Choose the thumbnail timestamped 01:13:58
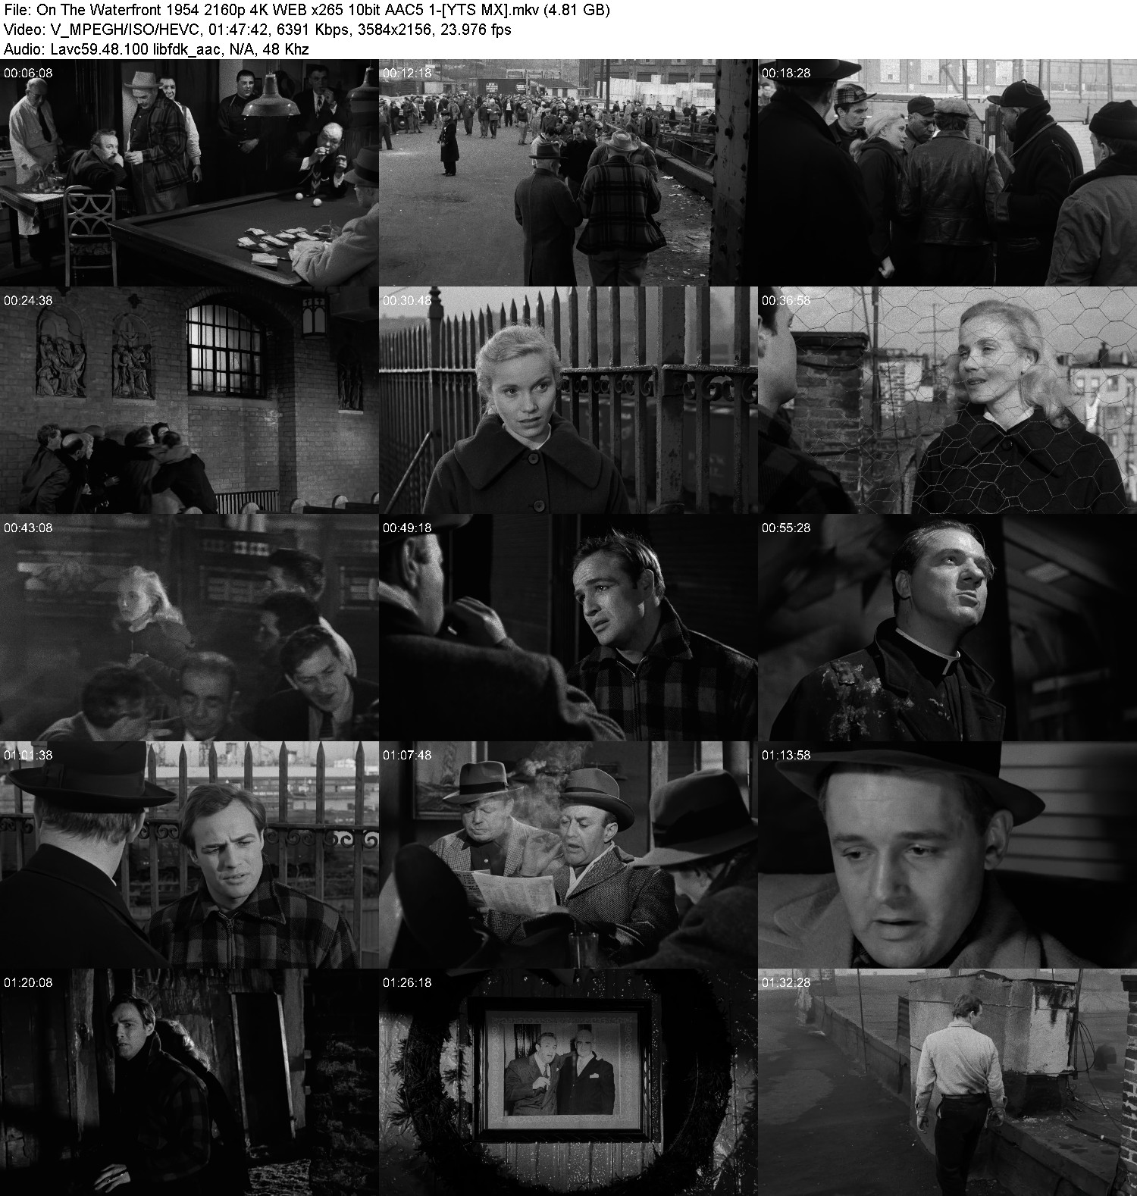The image size is (1137, 1196). pos(947,855)
